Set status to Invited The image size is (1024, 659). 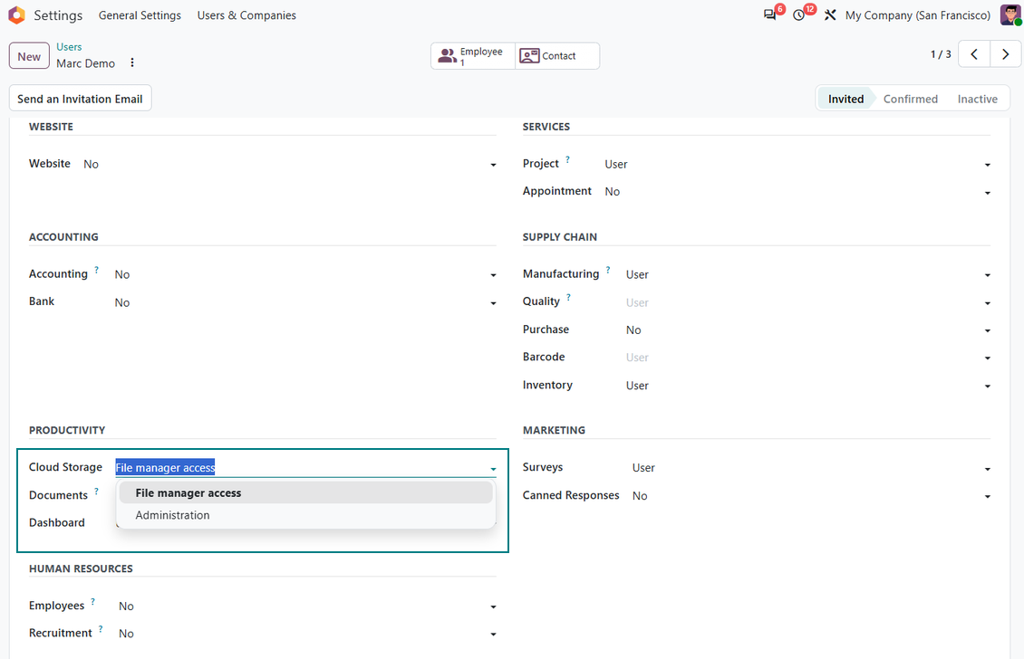coord(845,99)
